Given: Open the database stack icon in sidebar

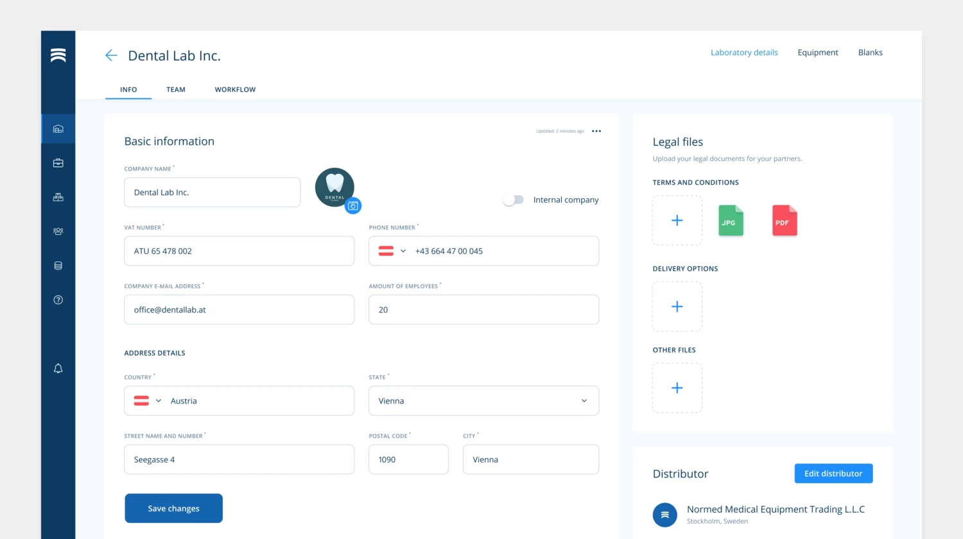Looking at the screenshot, I should 58,266.
